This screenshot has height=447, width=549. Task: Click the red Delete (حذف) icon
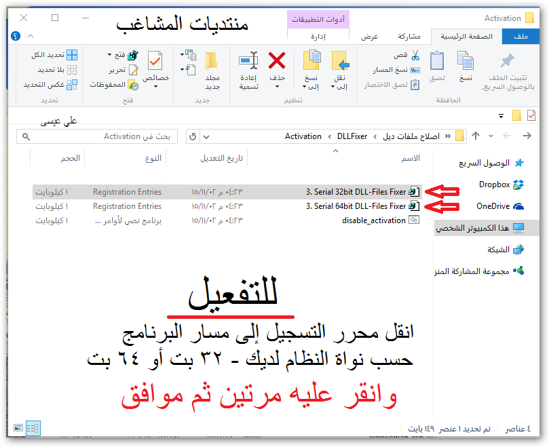(276, 62)
